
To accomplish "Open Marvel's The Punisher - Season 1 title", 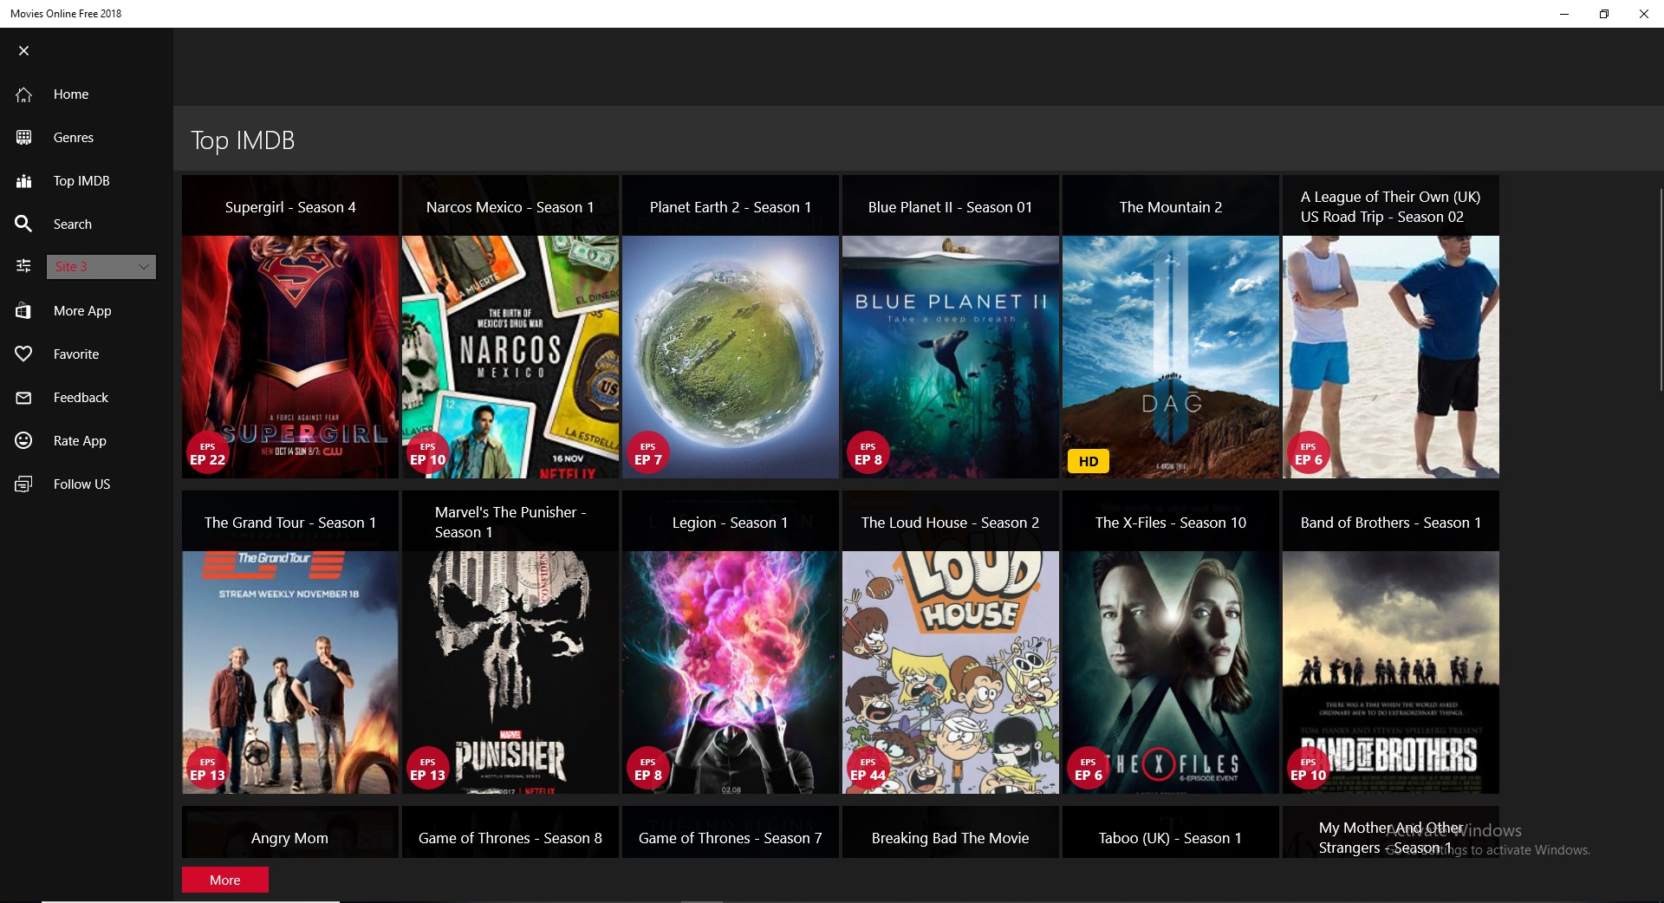I will tap(510, 523).
